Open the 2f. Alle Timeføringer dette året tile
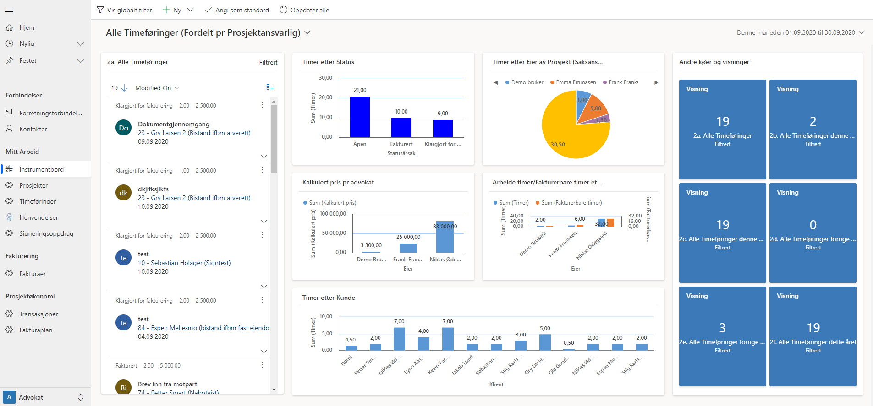Screen dimensions: 873x406 coord(813,336)
